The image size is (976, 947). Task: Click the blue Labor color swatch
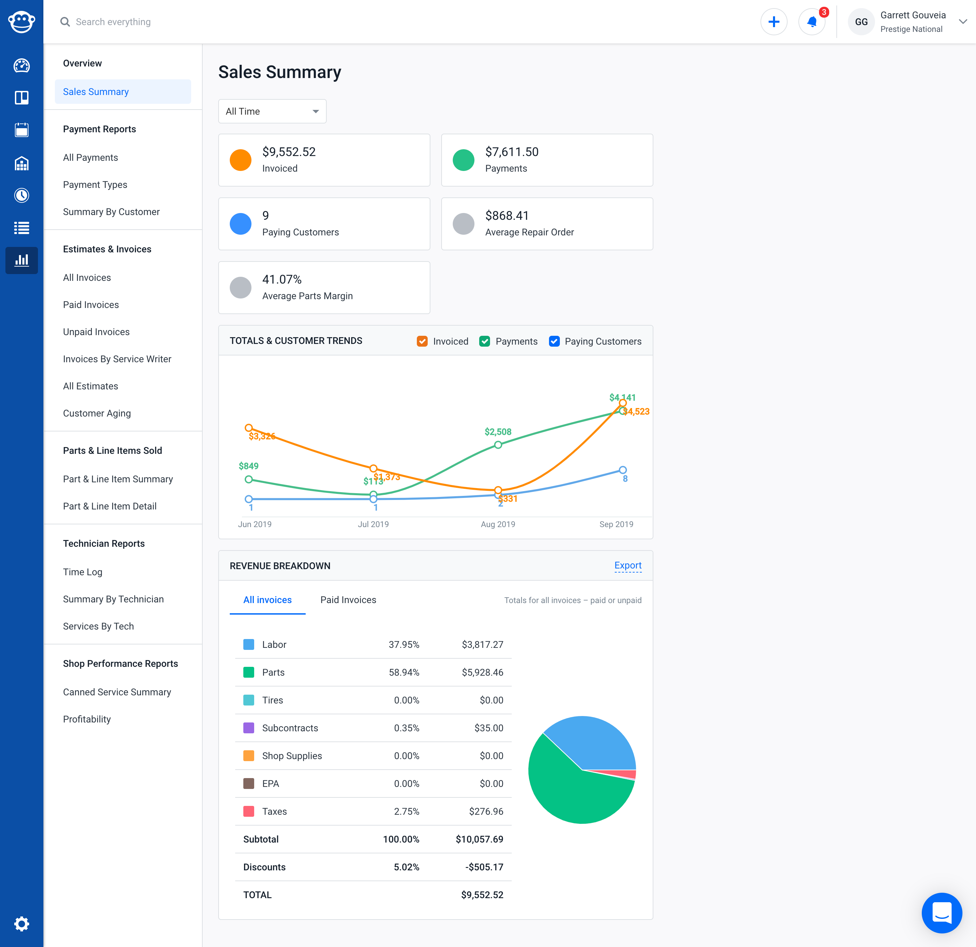(248, 644)
